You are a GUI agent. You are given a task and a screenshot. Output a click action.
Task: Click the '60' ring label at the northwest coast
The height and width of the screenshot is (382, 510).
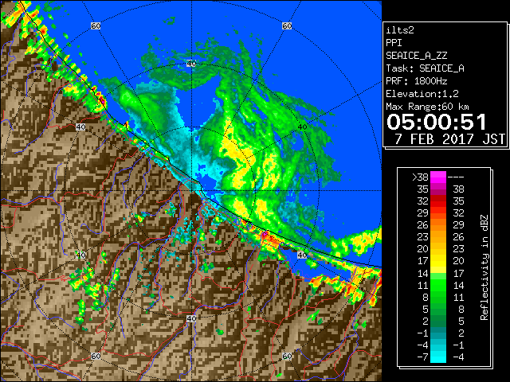(x=96, y=25)
